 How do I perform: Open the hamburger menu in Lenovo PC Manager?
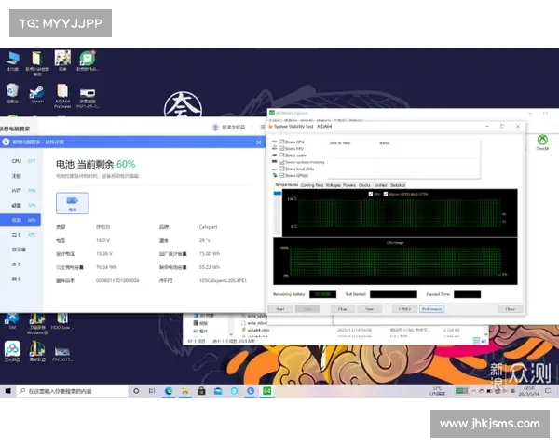pos(263,128)
